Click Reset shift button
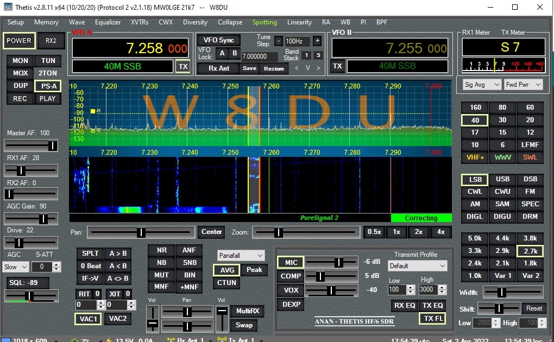The width and height of the screenshot is (554, 342). tap(534, 308)
